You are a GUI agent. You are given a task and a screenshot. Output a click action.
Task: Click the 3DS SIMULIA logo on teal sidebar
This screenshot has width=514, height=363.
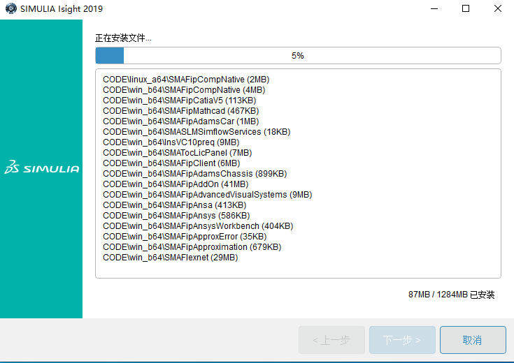[42, 168]
